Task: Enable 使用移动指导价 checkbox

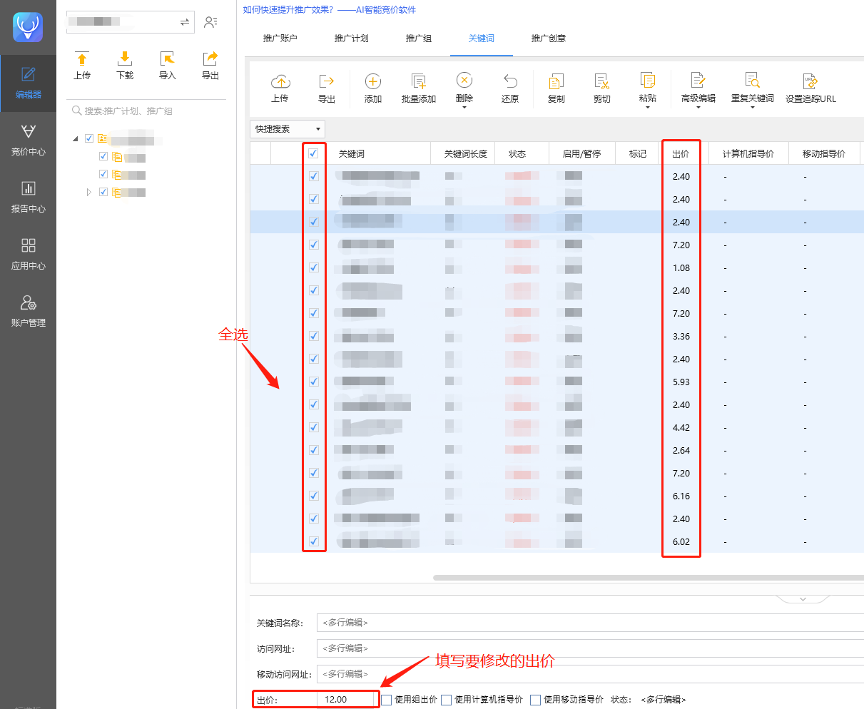Action: [535, 700]
